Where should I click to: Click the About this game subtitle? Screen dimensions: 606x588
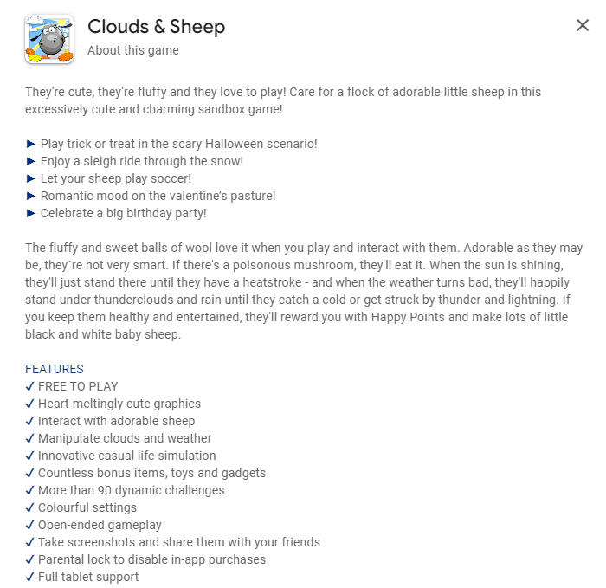point(133,50)
